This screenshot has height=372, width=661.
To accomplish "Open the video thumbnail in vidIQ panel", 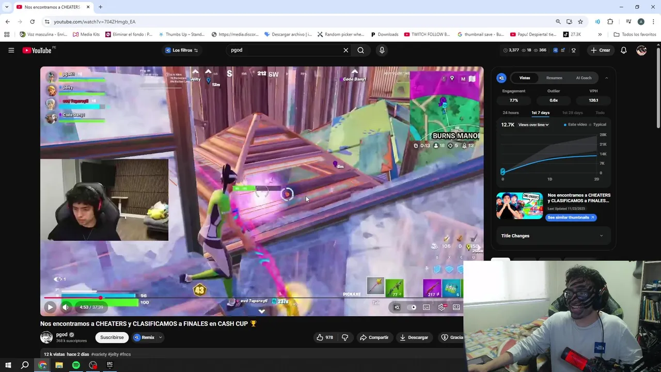I will coord(520,206).
